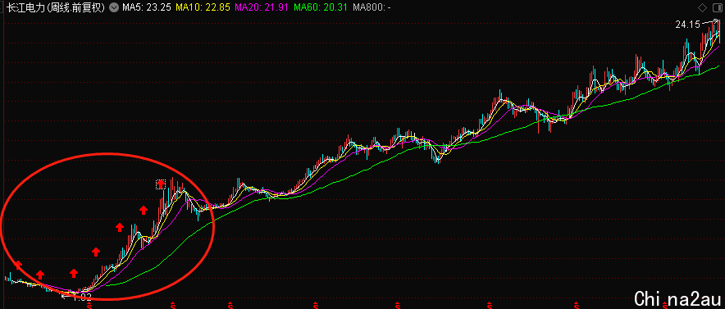
Task: Click the grey MA800 indicator label
Action: 372,8
